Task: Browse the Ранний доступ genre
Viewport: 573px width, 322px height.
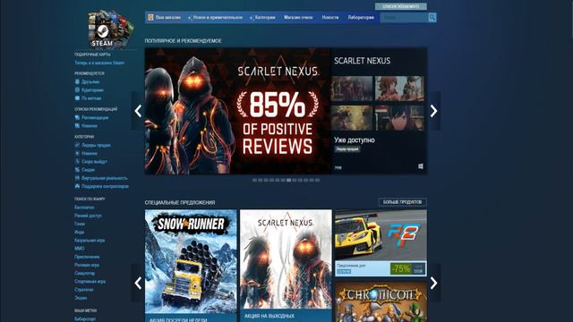Action: click(88, 216)
